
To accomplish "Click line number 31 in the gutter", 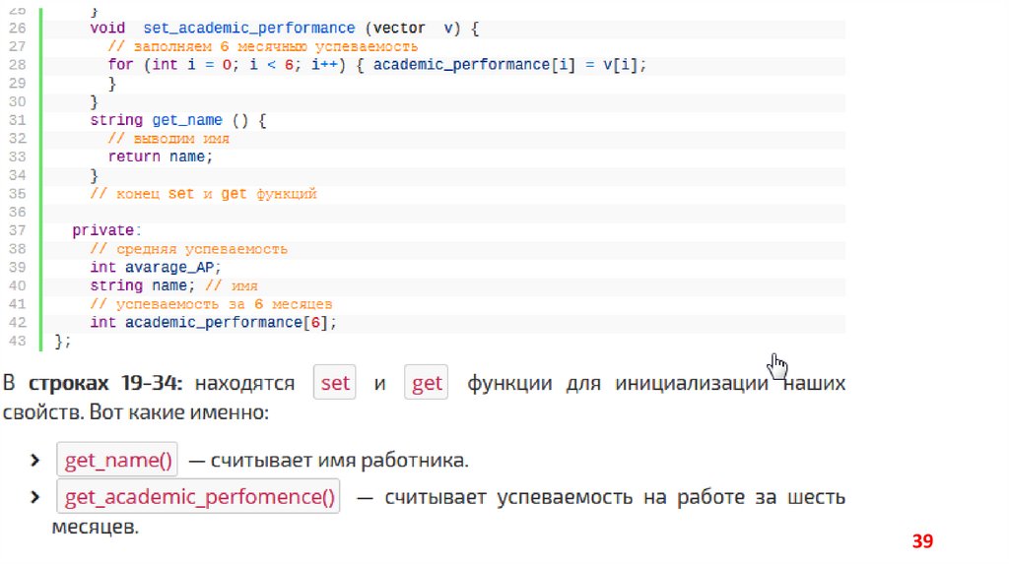I will coord(17,120).
